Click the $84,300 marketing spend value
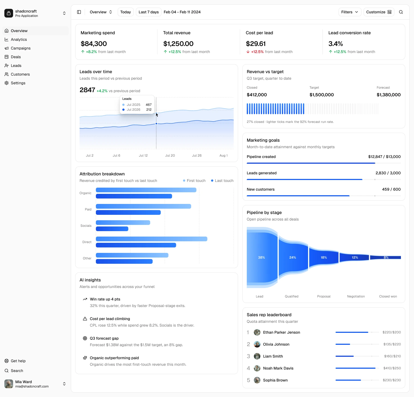Viewport: 414px width, 397px height. (94, 44)
